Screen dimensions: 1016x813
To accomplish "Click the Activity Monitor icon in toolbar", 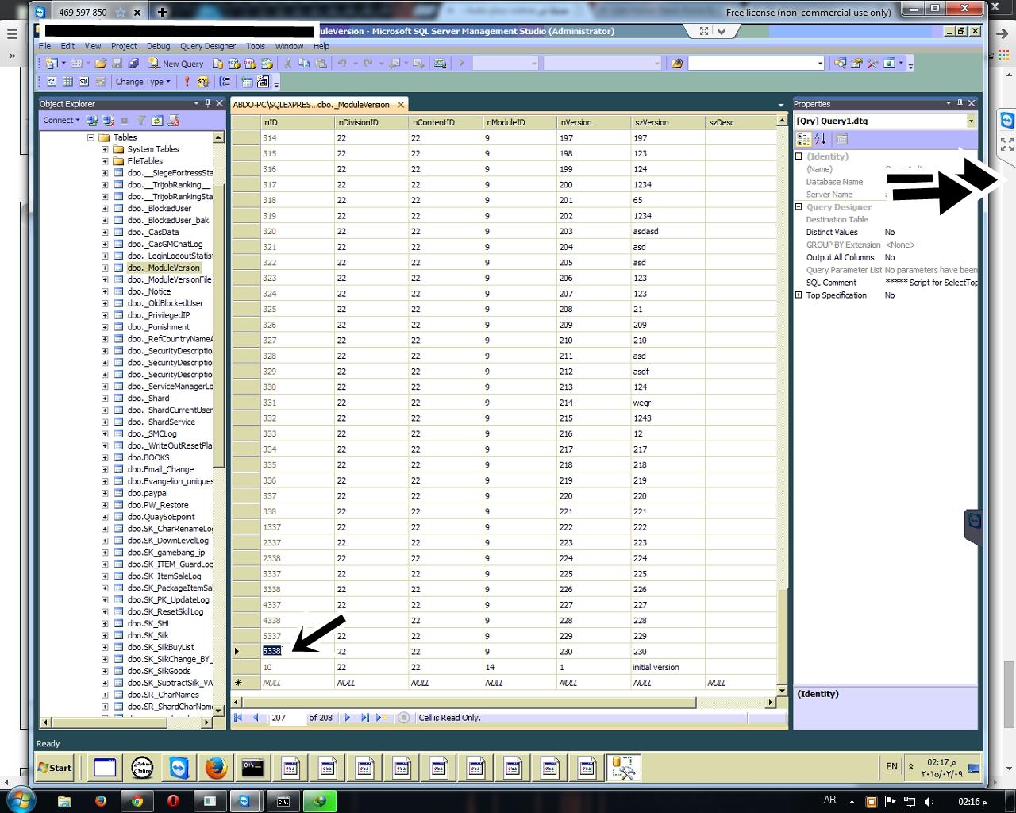I will 440,64.
